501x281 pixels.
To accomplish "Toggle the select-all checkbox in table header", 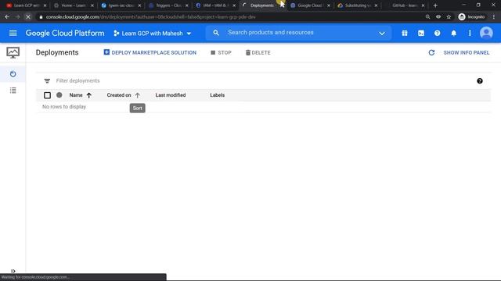I will pos(47,95).
